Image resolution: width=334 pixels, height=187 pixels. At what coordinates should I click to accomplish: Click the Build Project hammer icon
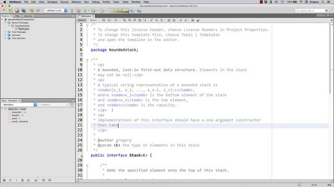[72, 10]
